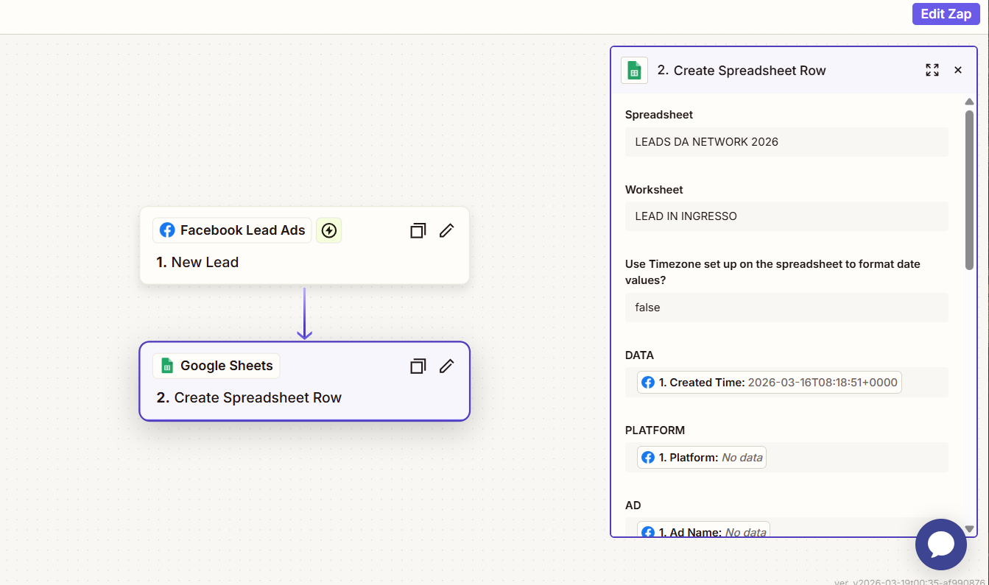Click the Ad Name data pill
Image resolution: width=989 pixels, height=585 pixels.
click(703, 531)
